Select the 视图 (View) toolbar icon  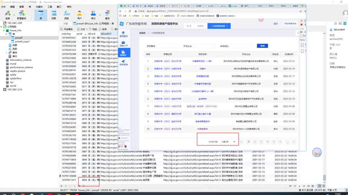[x=54, y=15]
